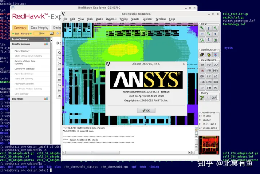Click the zoom in icon in View panel
Viewport: 260px width, 174px height.
click(x=202, y=28)
